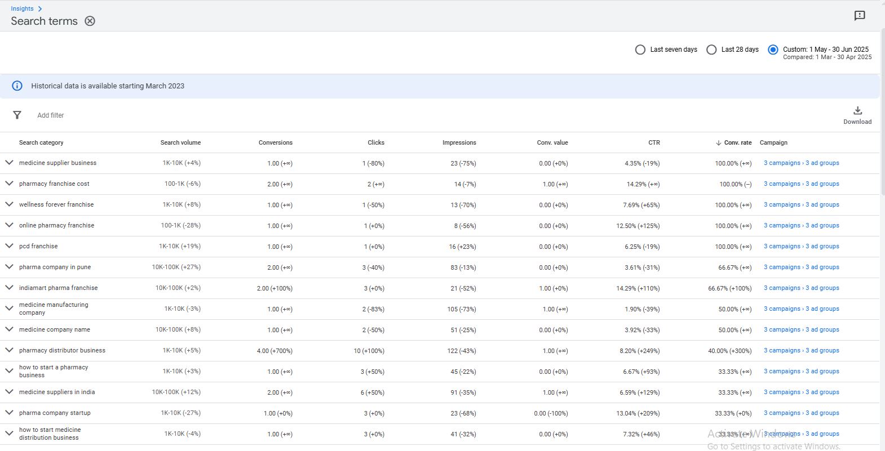Expand the pcd franchise row
Image resolution: width=885 pixels, height=451 pixels.
9,246
